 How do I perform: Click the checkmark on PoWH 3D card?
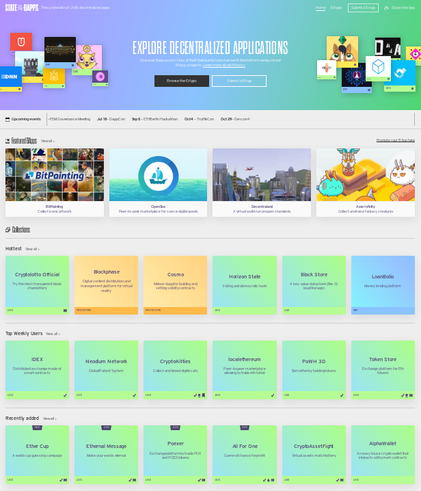342,395
